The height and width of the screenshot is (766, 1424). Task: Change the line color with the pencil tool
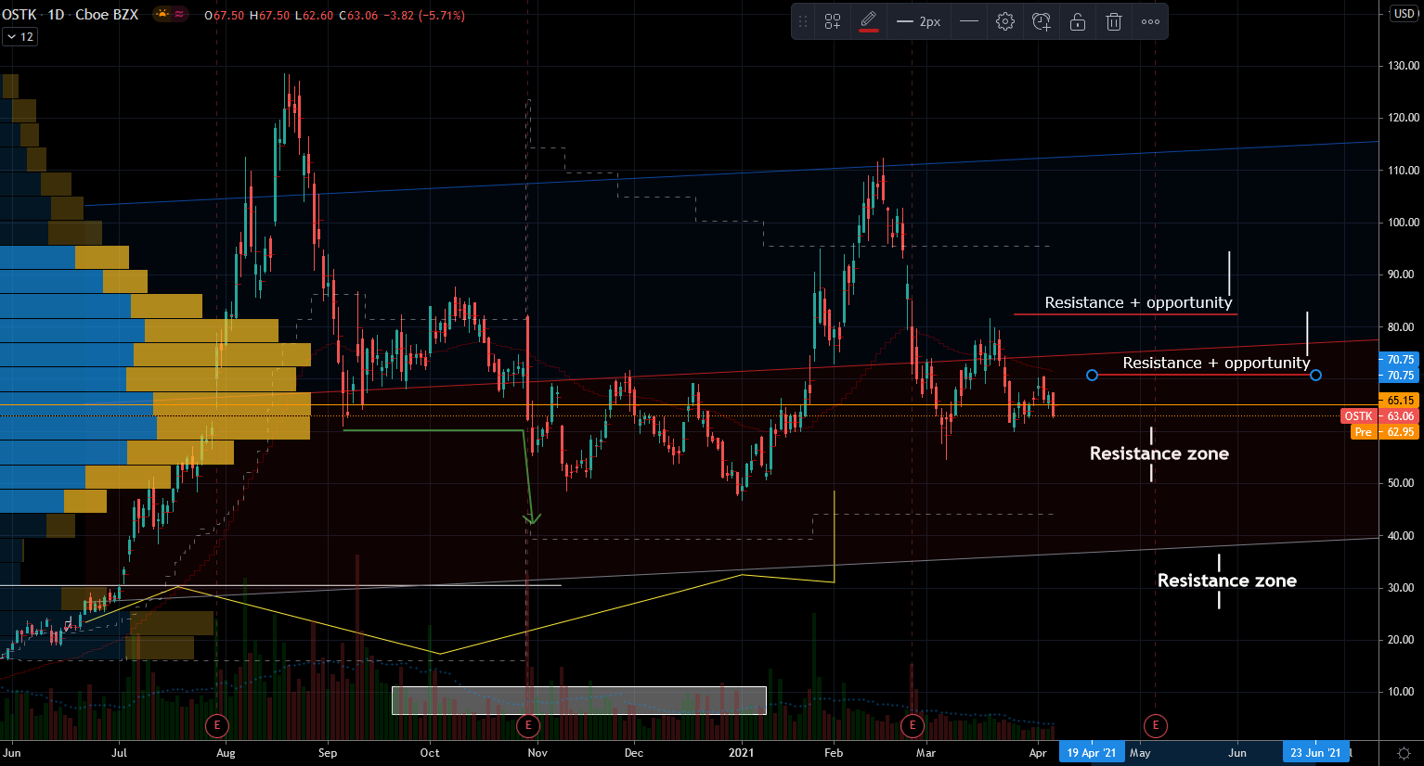[869, 21]
